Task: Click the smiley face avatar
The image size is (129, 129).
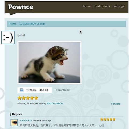Action: [8, 37]
